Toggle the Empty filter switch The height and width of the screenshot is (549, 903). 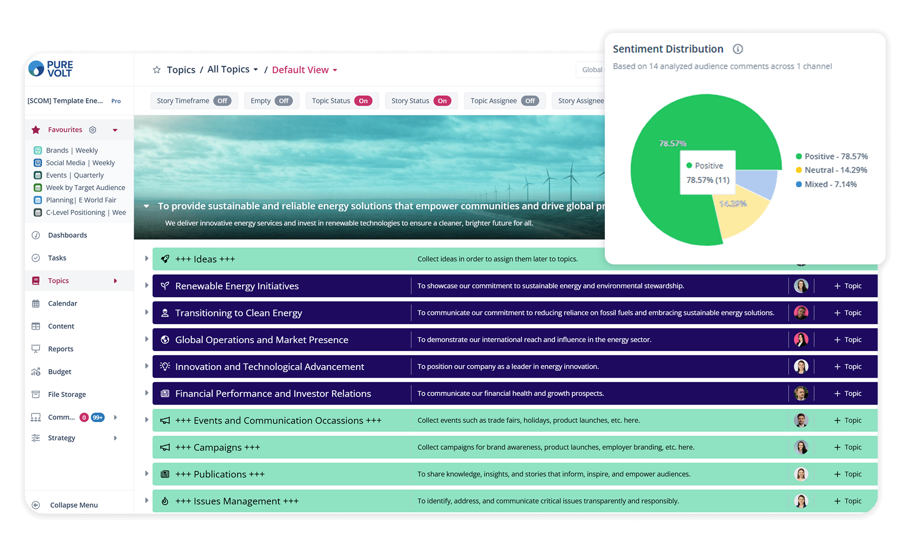[x=284, y=101]
